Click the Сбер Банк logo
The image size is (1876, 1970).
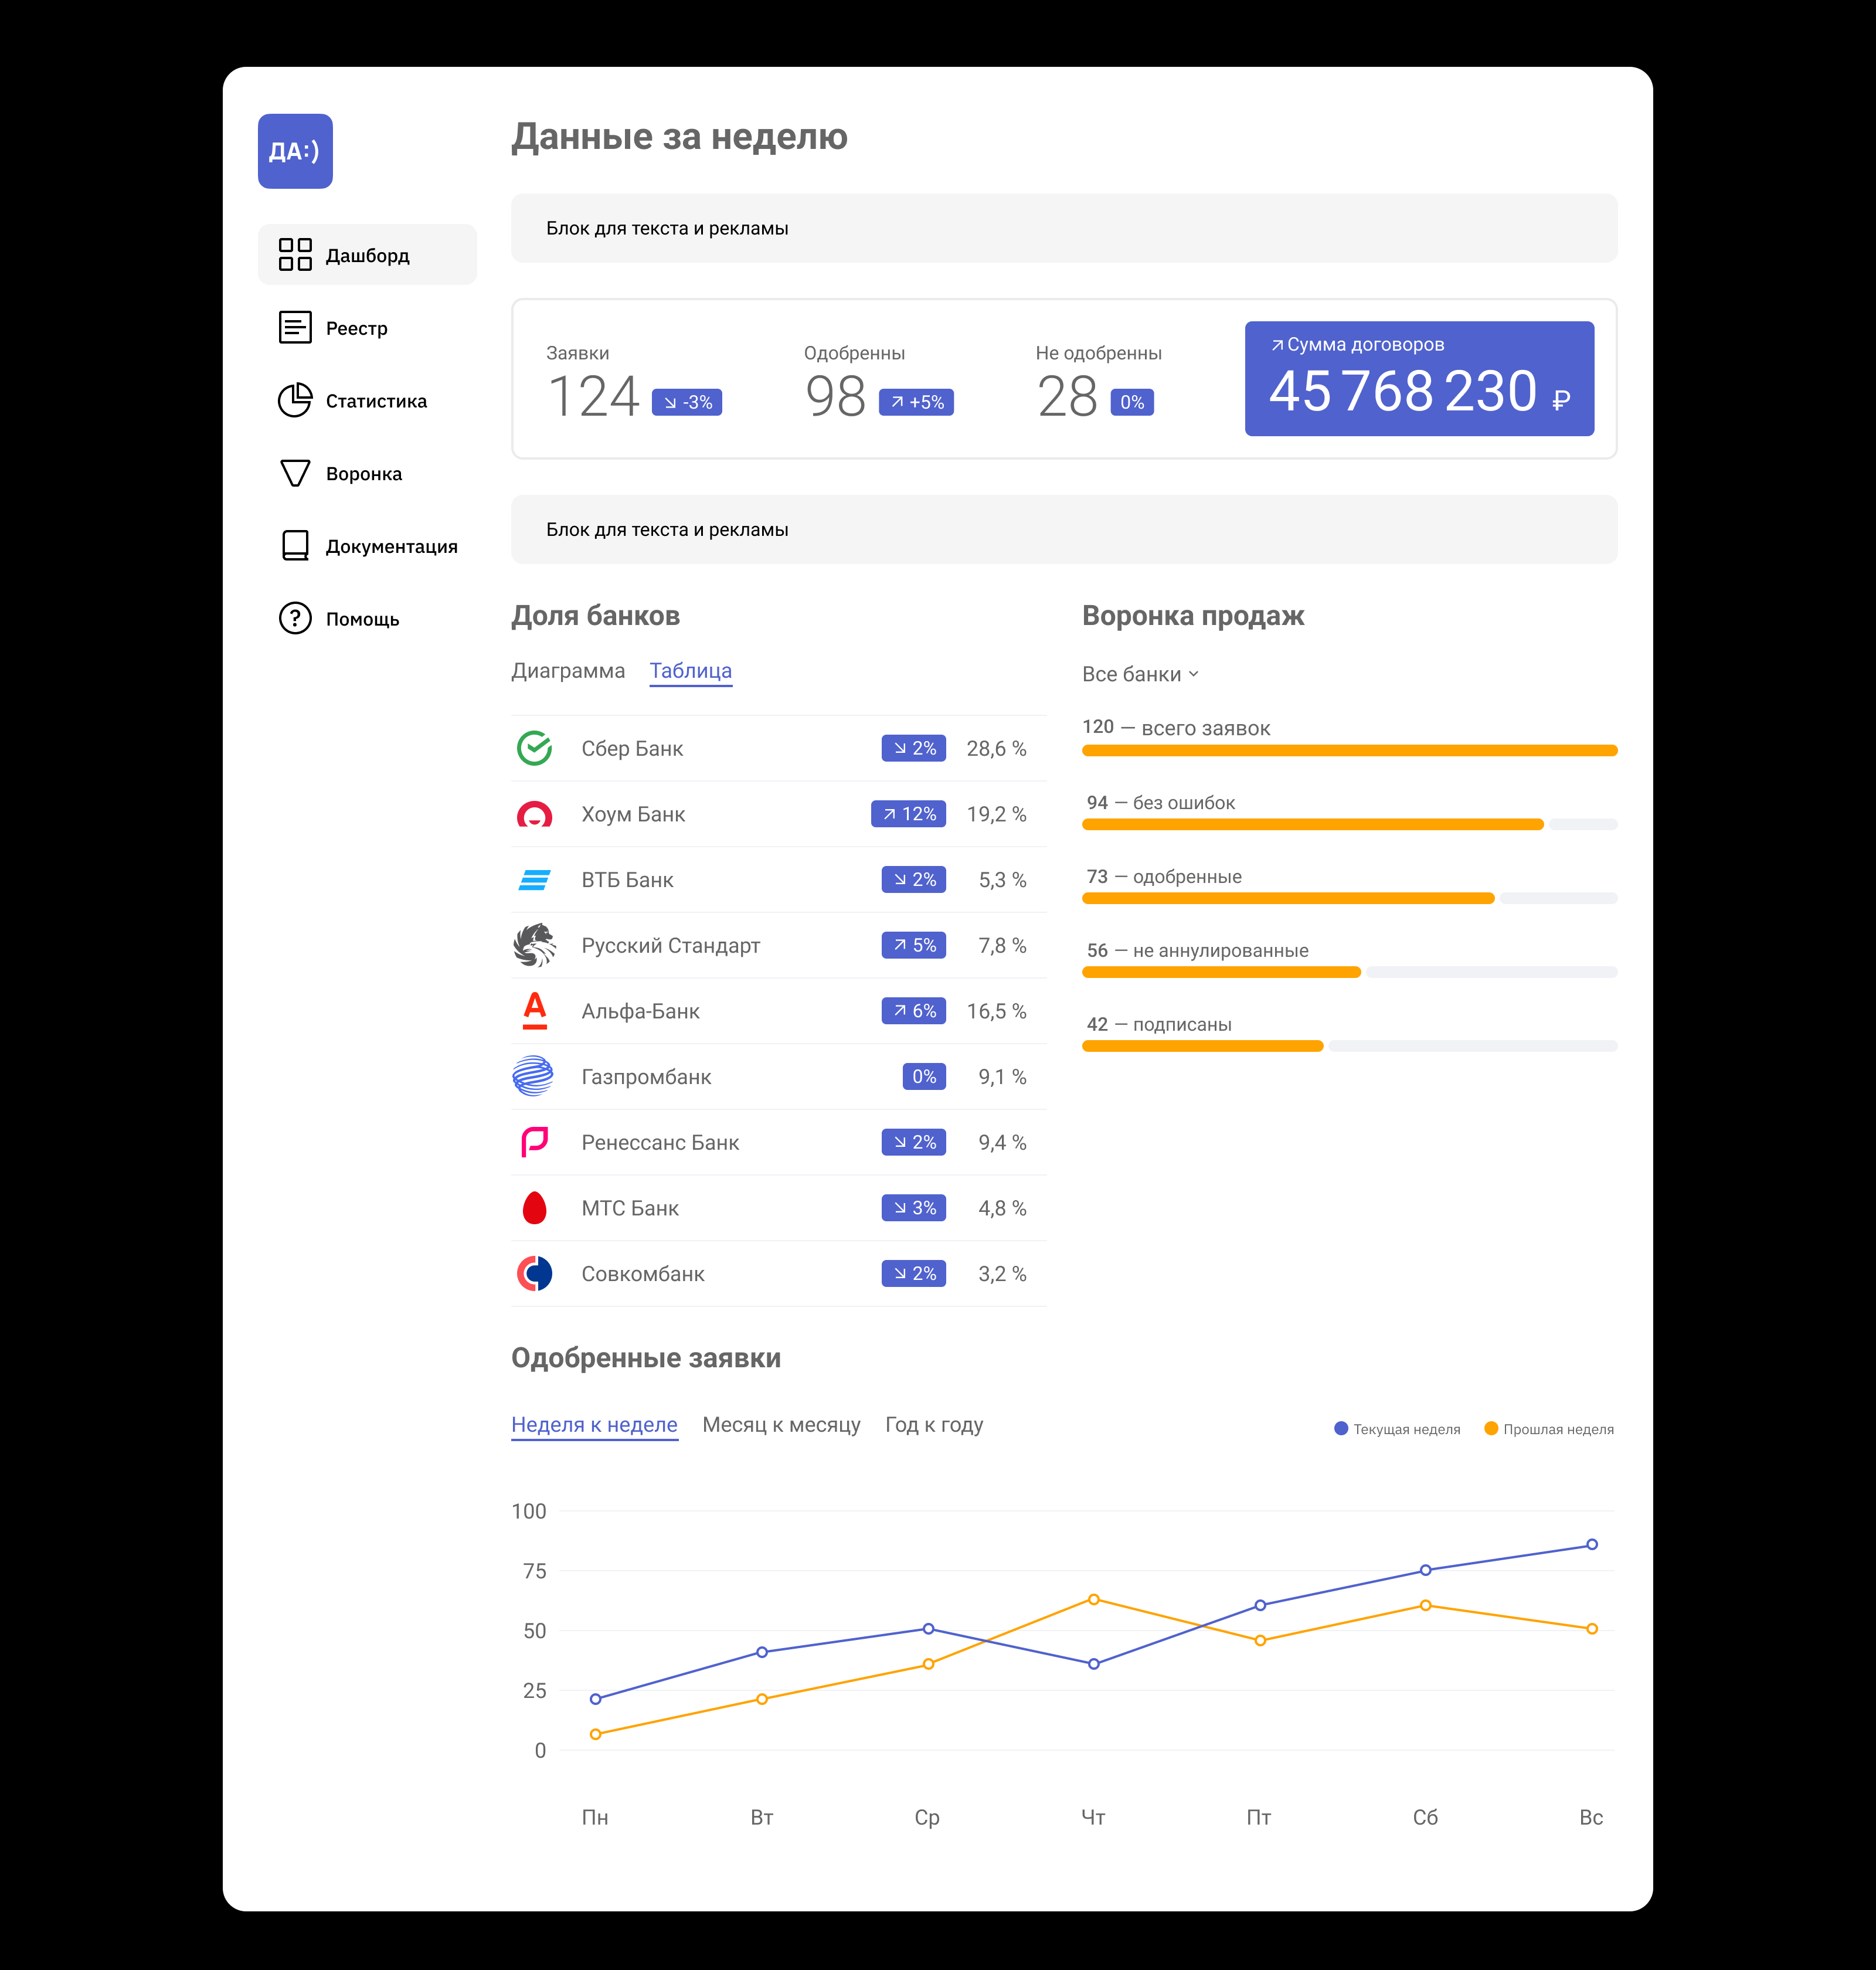tap(535, 748)
